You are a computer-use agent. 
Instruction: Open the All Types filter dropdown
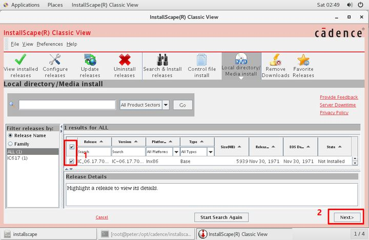(x=210, y=152)
